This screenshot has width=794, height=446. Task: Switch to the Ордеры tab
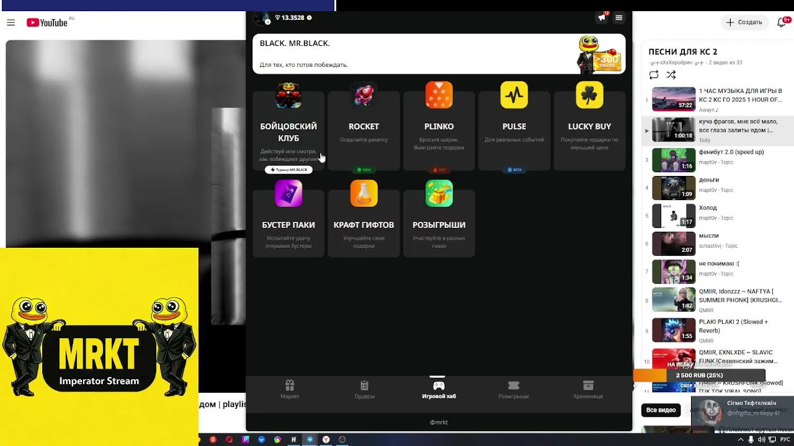pos(364,390)
